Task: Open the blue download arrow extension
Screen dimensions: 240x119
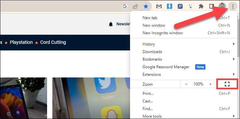Action: pos(170,6)
